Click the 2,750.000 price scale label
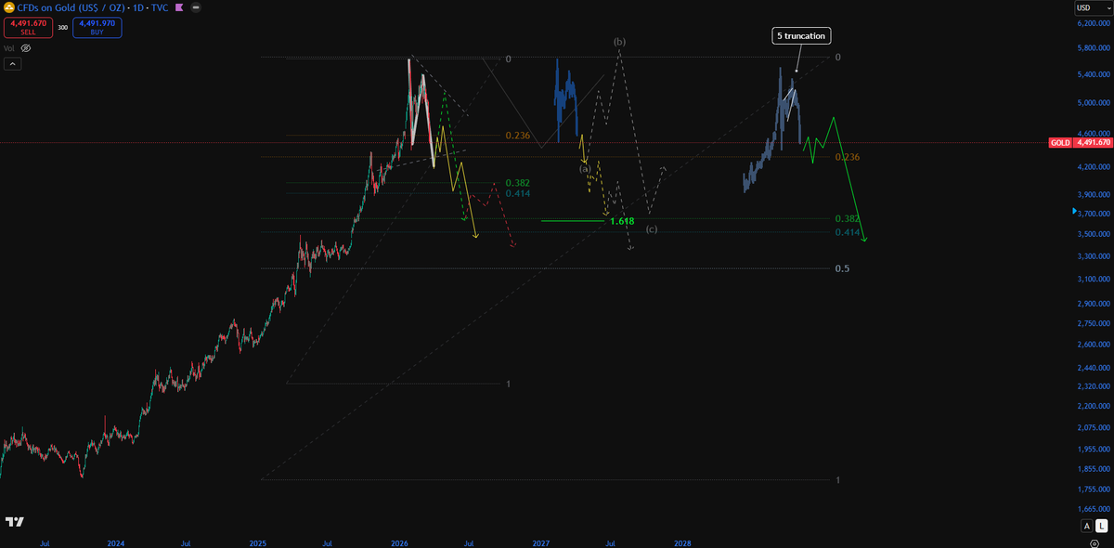 [x=1094, y=324]
